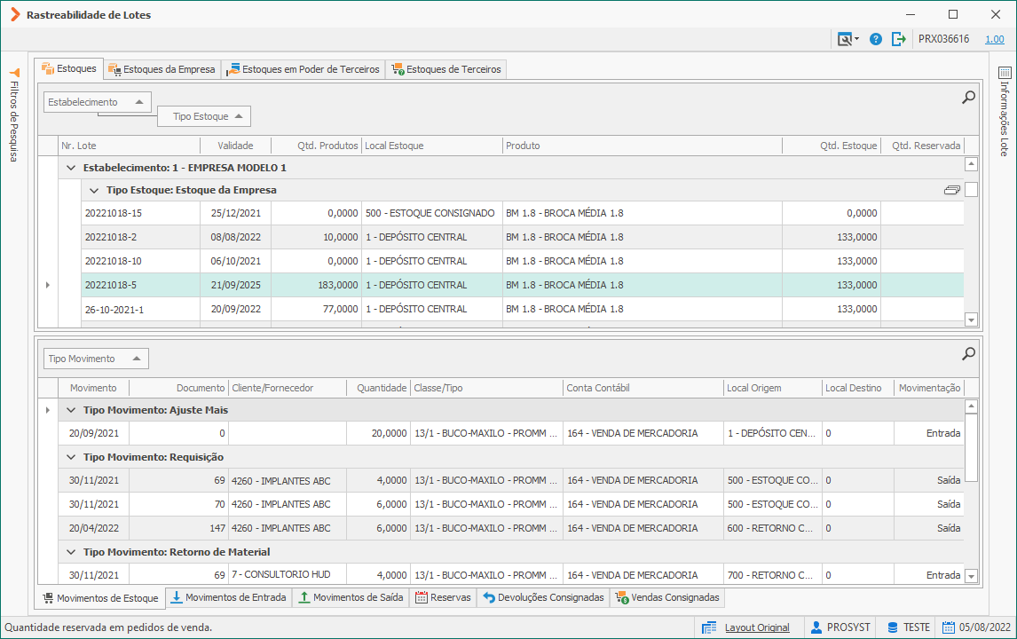This screenshot has width=1017, height=639.
Task: Click the stacked cards icon in Tipo Estoque row
Action: [951, 190]
